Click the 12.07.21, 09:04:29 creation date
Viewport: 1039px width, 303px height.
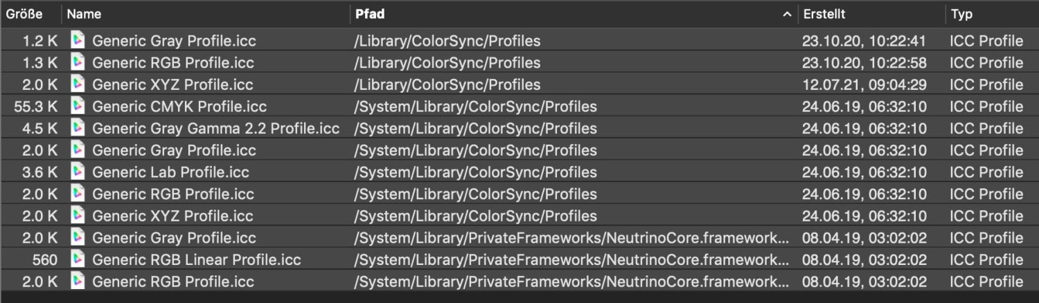pyautogui.click(x=863, y=84)
